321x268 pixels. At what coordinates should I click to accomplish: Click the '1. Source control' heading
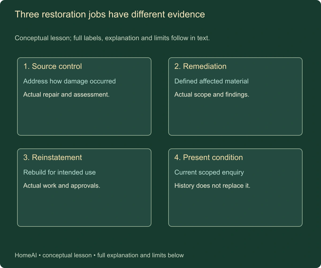click(52, 66)
